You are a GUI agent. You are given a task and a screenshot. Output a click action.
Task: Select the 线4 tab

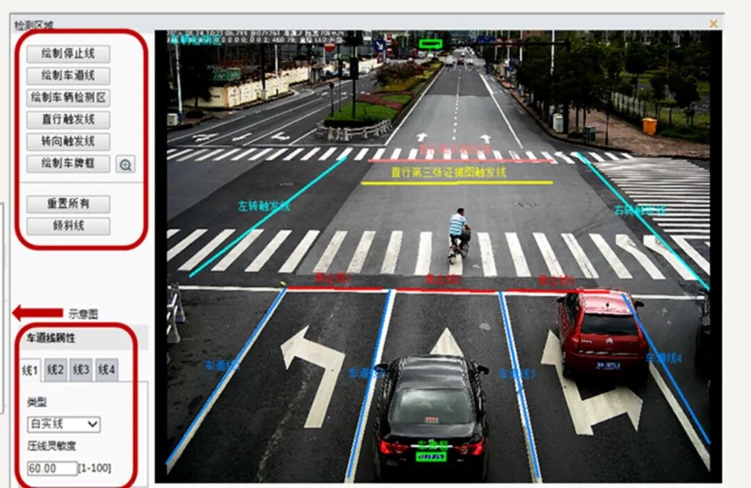coord(106,370)
